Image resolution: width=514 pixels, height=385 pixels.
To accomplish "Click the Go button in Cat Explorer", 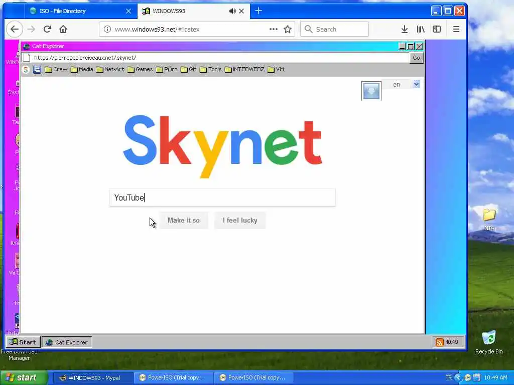I will (x=416, y=58).
